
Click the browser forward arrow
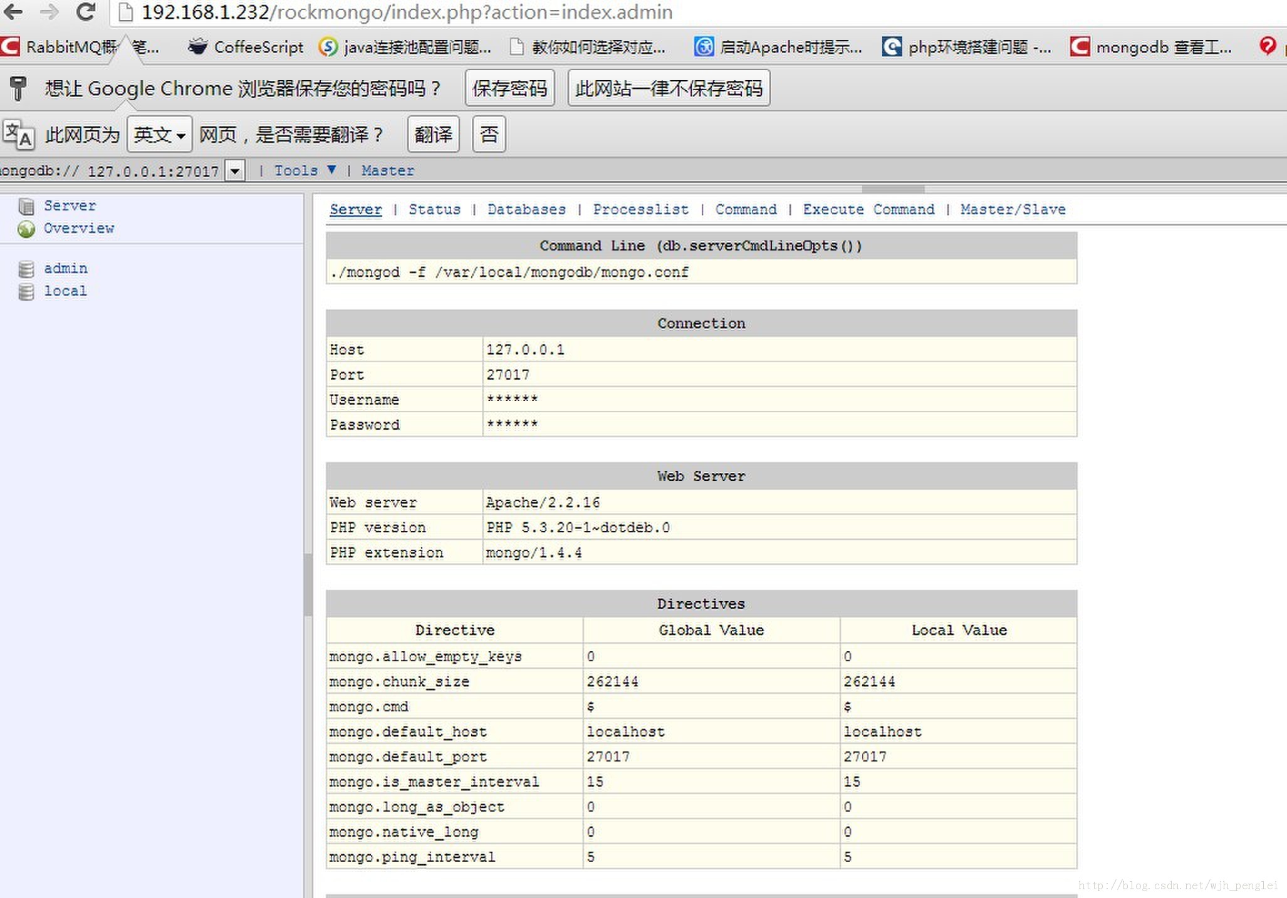[49, 11]
